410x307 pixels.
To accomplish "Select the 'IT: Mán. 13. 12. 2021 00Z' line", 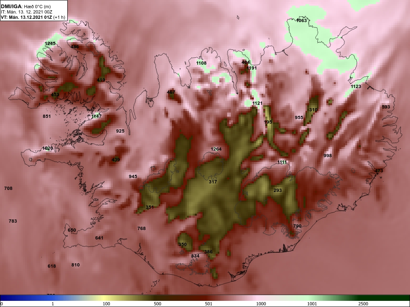I will coord(26,12).
